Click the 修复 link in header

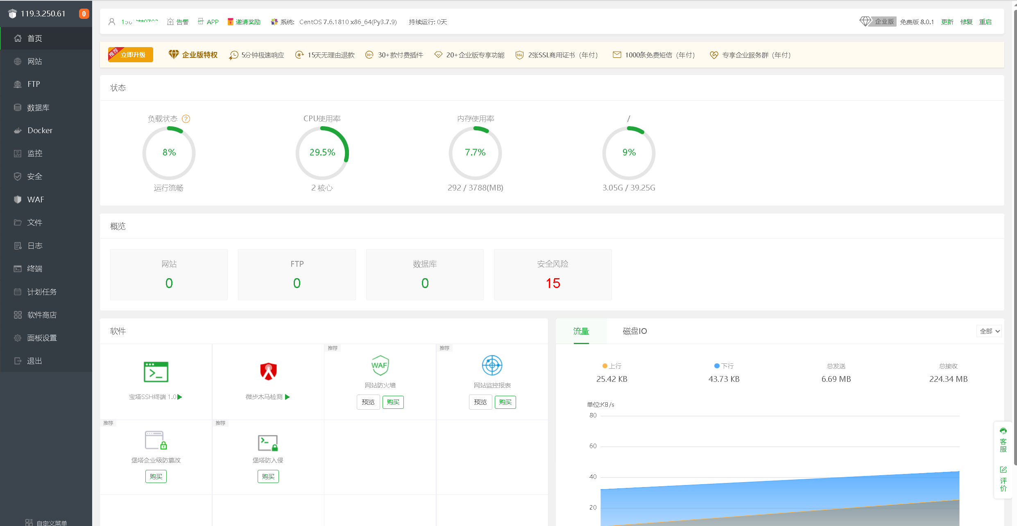(966, 22)
